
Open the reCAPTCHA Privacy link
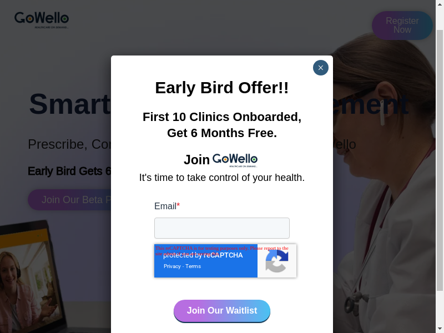click(x=172, y=266)
